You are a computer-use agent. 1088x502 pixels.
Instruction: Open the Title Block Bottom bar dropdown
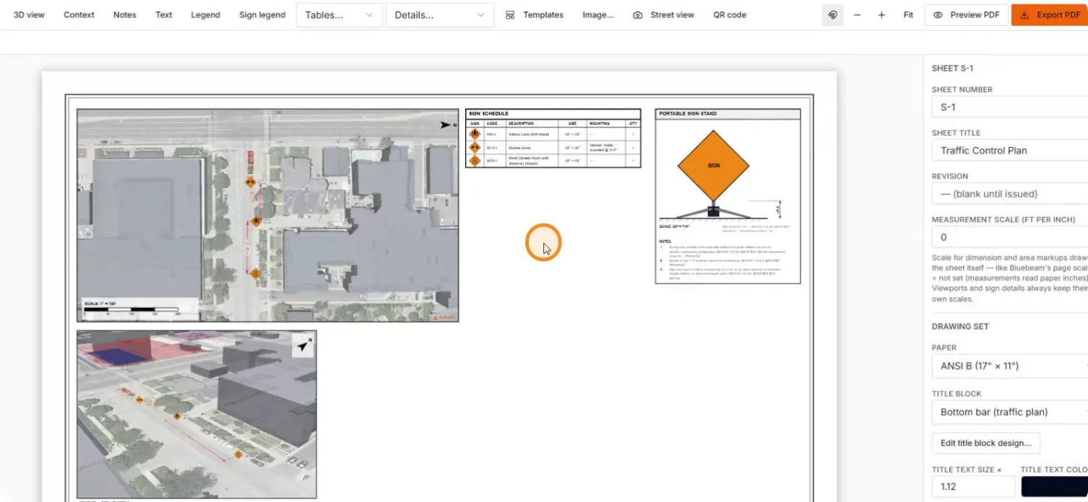[x=1010, y=413]
